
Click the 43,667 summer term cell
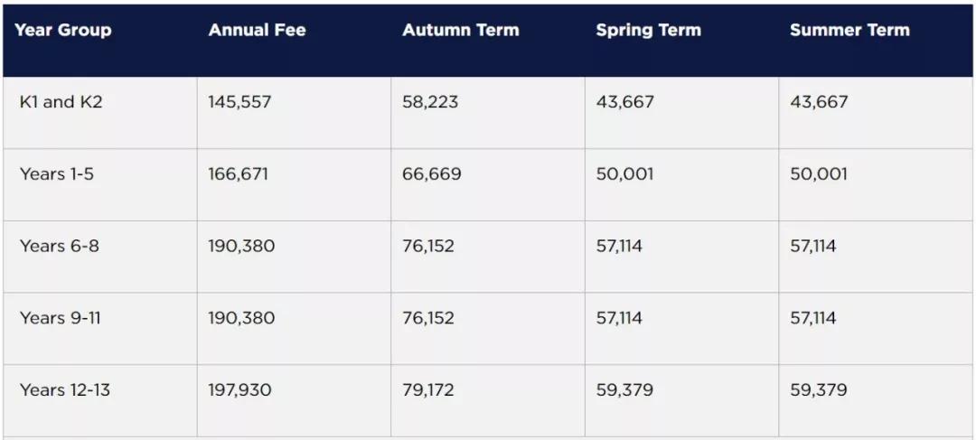point(819,102)
